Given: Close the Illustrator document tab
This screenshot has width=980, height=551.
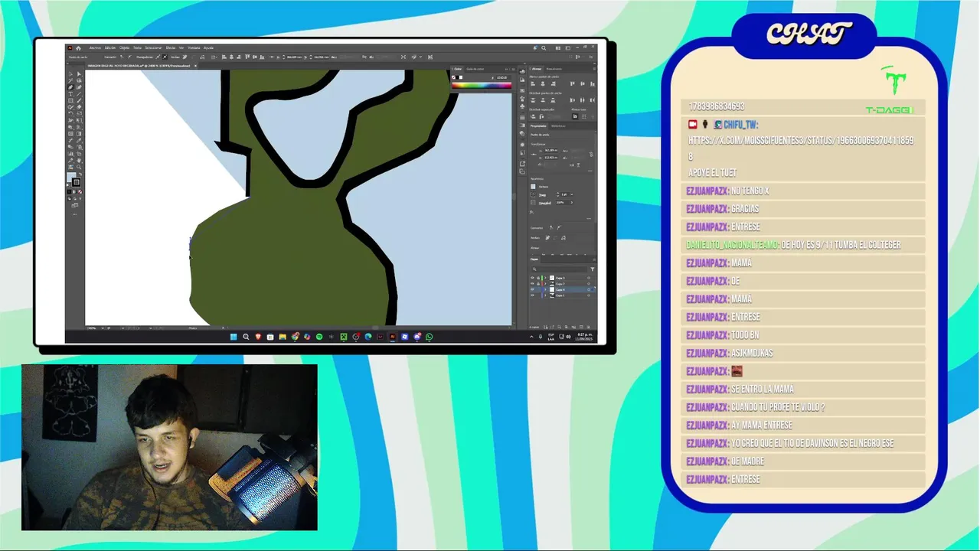Looking at the screenshot, I should coord(195,66).
